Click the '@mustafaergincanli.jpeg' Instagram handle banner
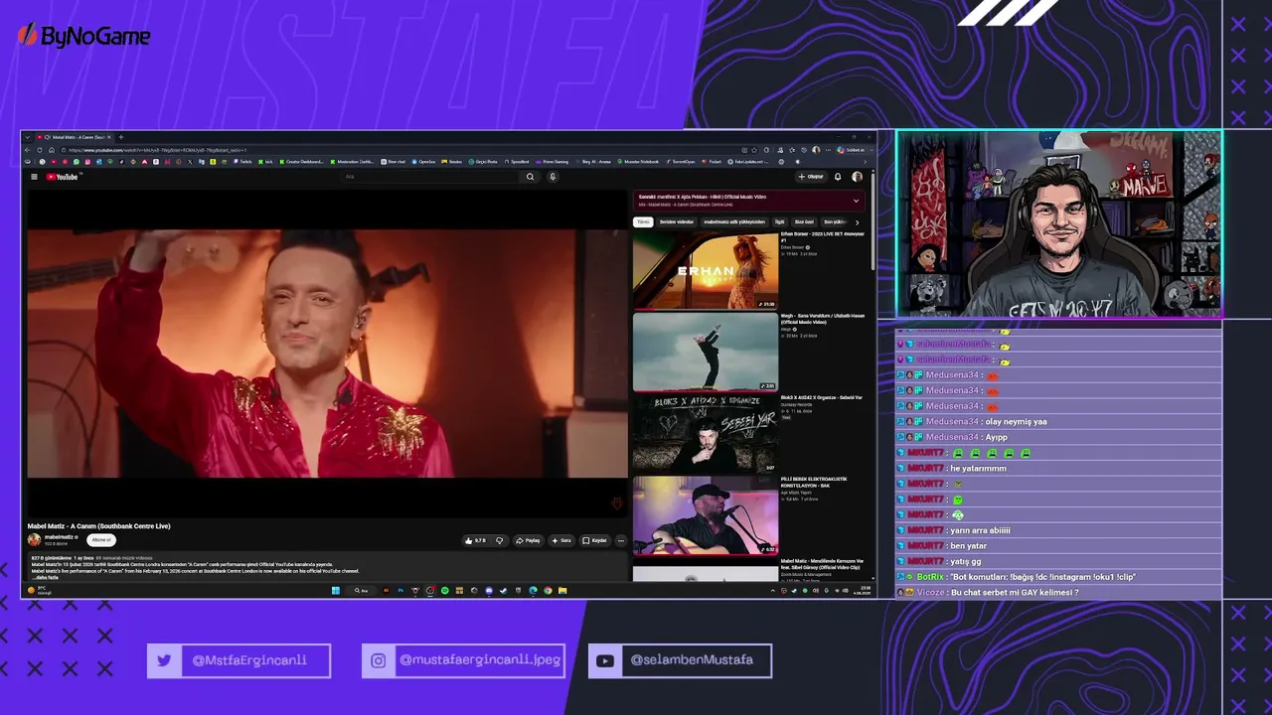This screenshot has height=715, width=1272. [463, 660]
